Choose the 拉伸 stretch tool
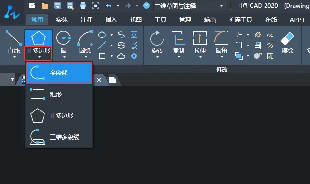Viewport: 310px width, 184px height. 200,42
